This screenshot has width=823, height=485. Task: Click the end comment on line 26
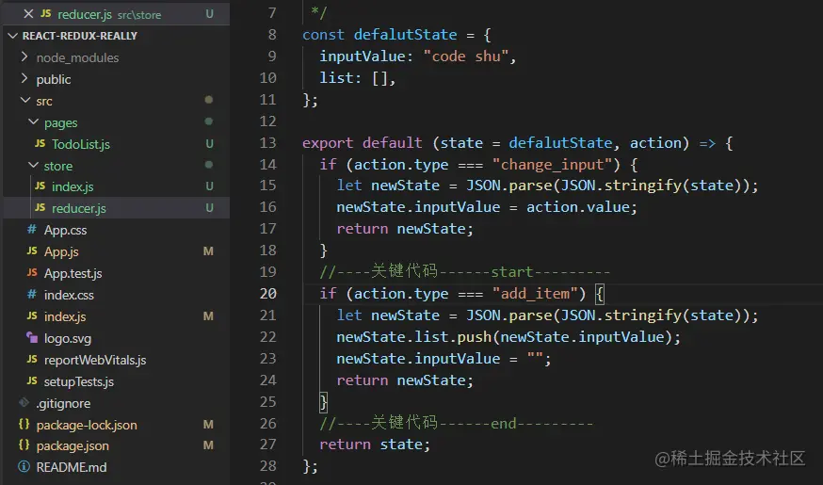[x=456, y=423]
